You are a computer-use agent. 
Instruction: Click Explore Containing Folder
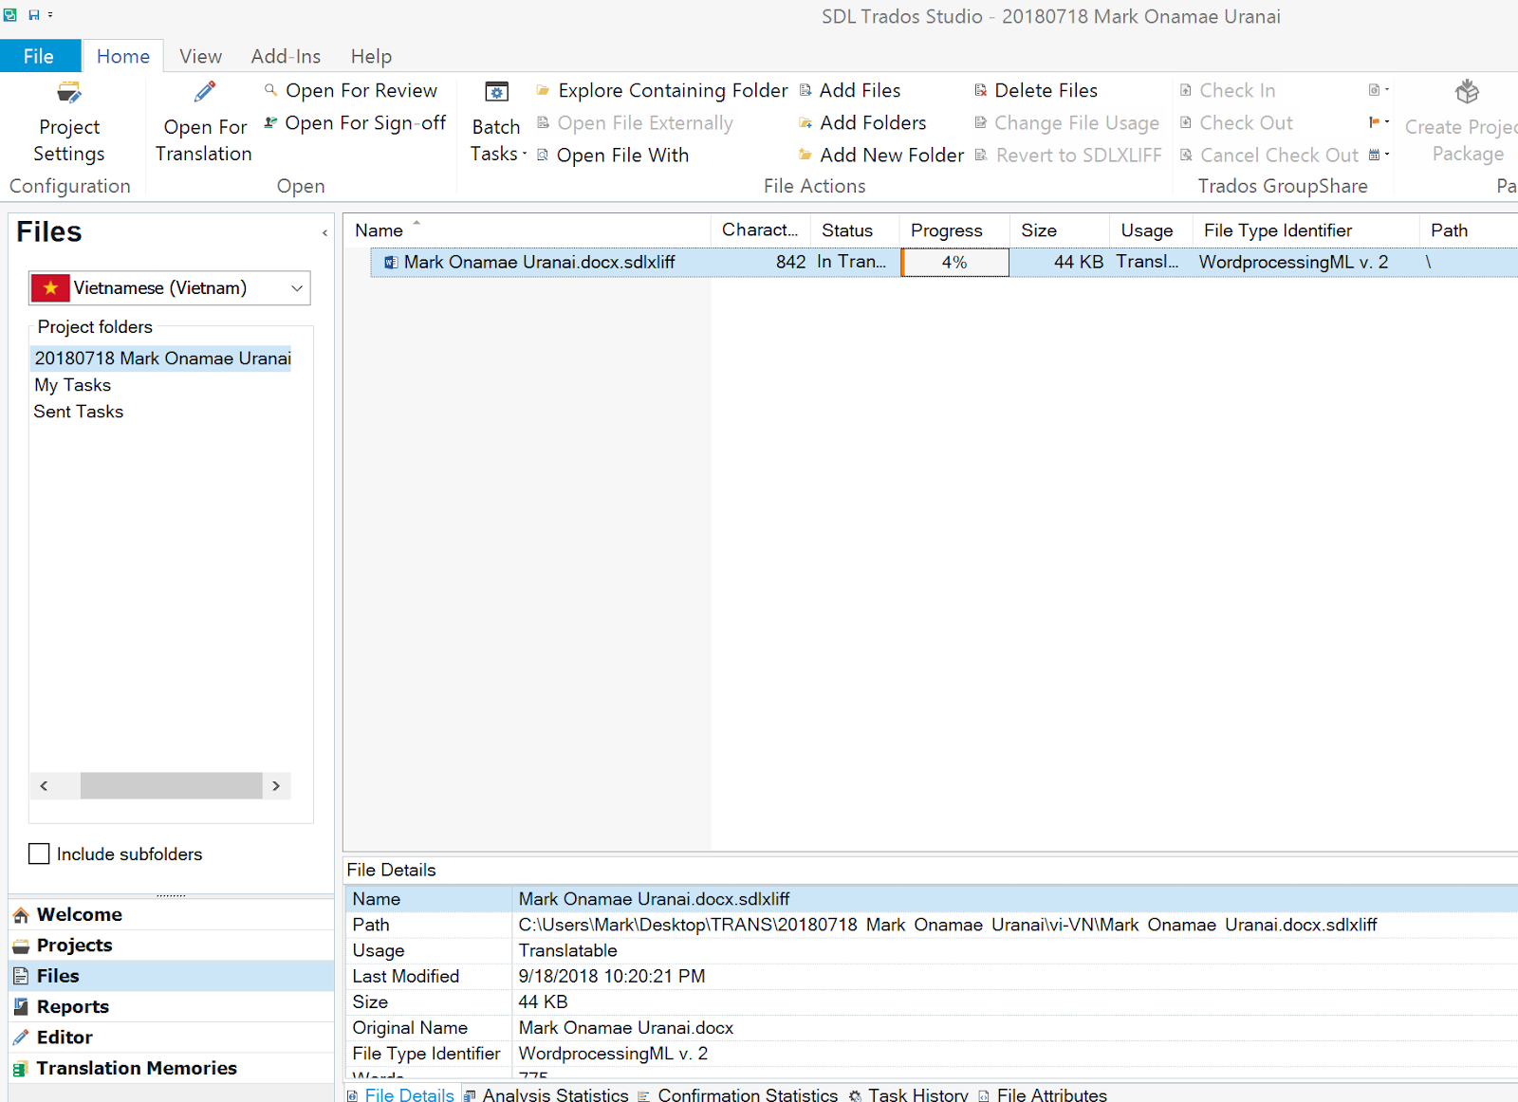point(661,90)
